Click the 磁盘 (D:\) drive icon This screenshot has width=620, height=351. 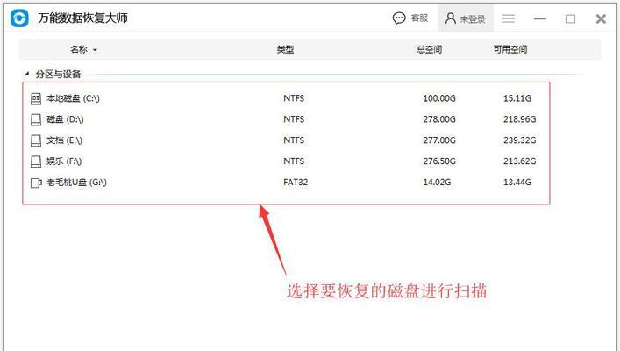point(36,119)
